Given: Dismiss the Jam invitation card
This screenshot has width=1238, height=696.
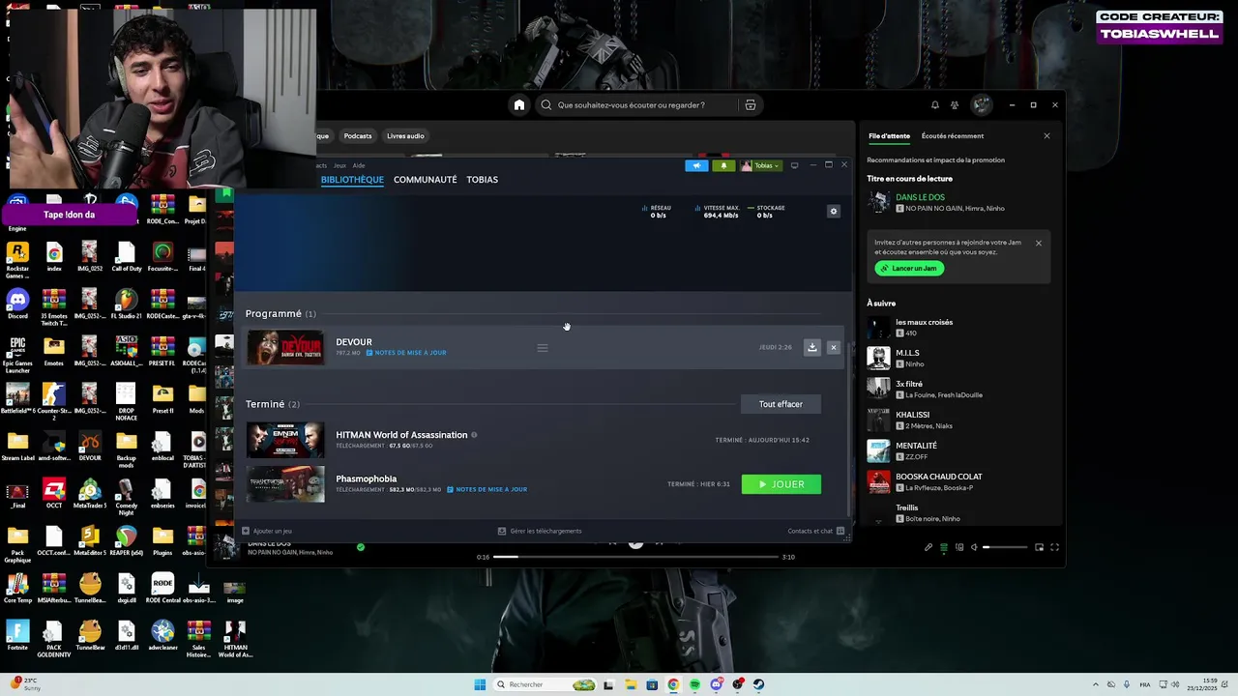Looking at the screenshot, I should [1039, 243].
